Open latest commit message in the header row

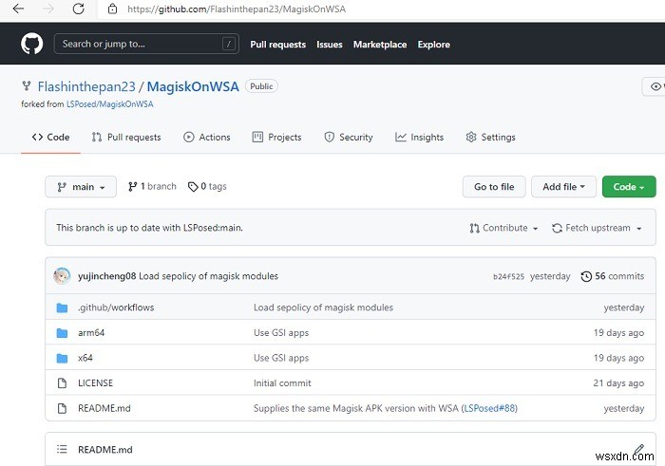tap(209, 276)
